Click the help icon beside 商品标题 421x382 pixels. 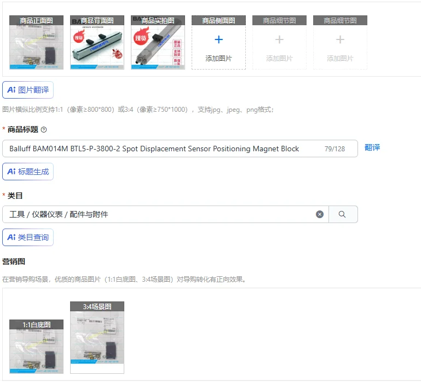(44, 130)
